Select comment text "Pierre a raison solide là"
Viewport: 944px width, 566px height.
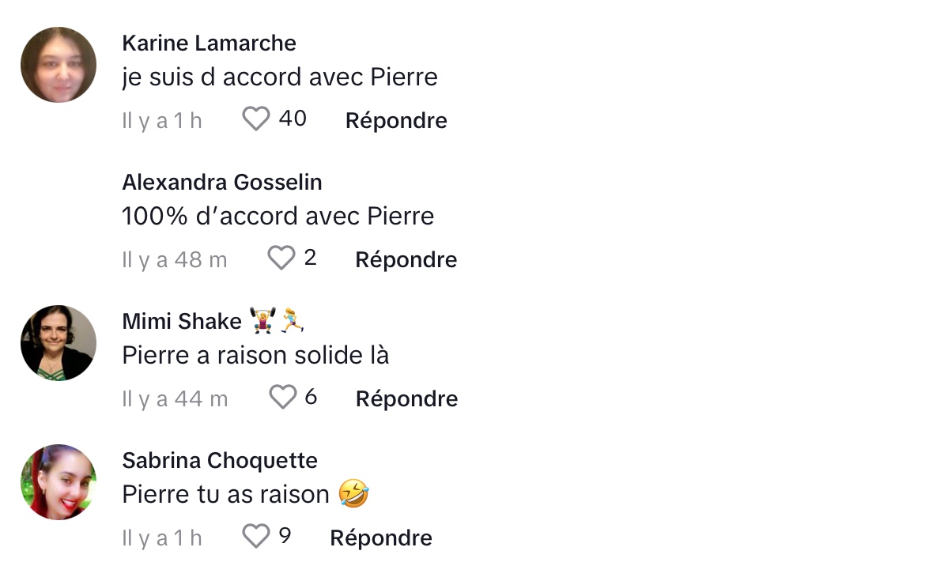click(255, 355)
